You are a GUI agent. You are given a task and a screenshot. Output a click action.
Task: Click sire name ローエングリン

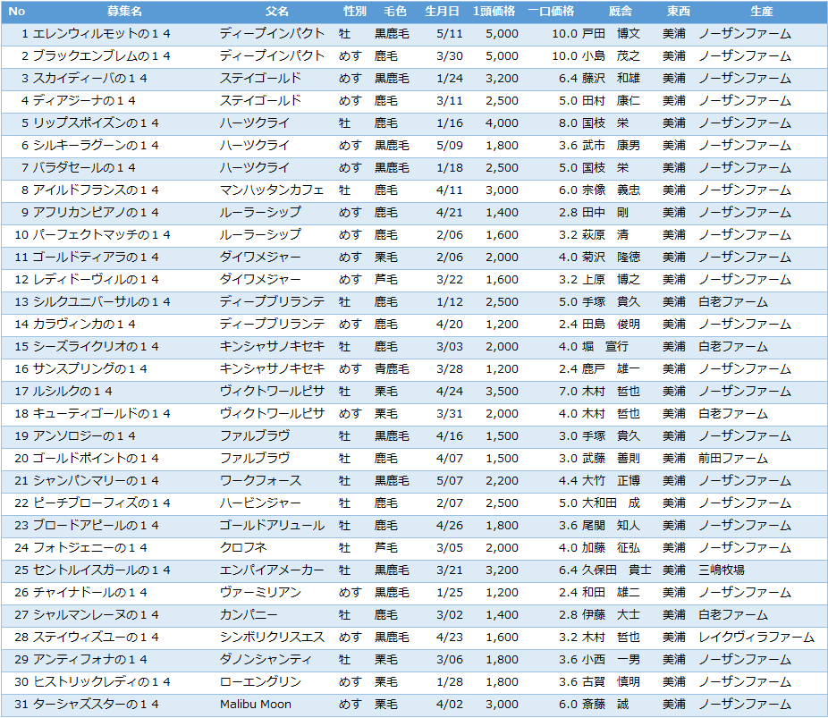[260, 681]
